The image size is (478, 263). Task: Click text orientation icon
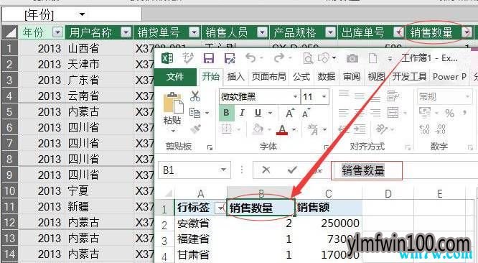(x=382, y=129)
